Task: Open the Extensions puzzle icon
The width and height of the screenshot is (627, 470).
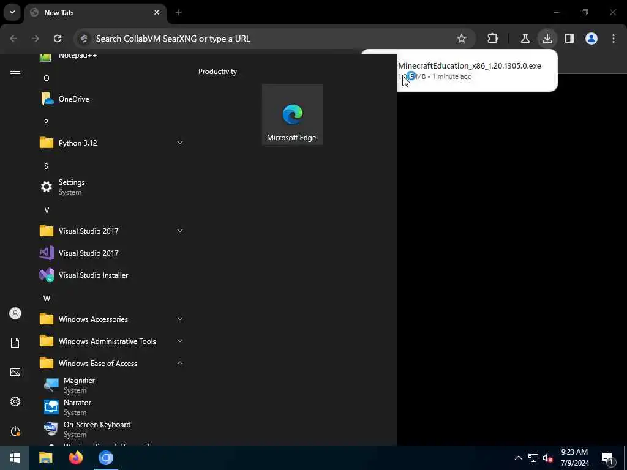Action: point(493,39)
